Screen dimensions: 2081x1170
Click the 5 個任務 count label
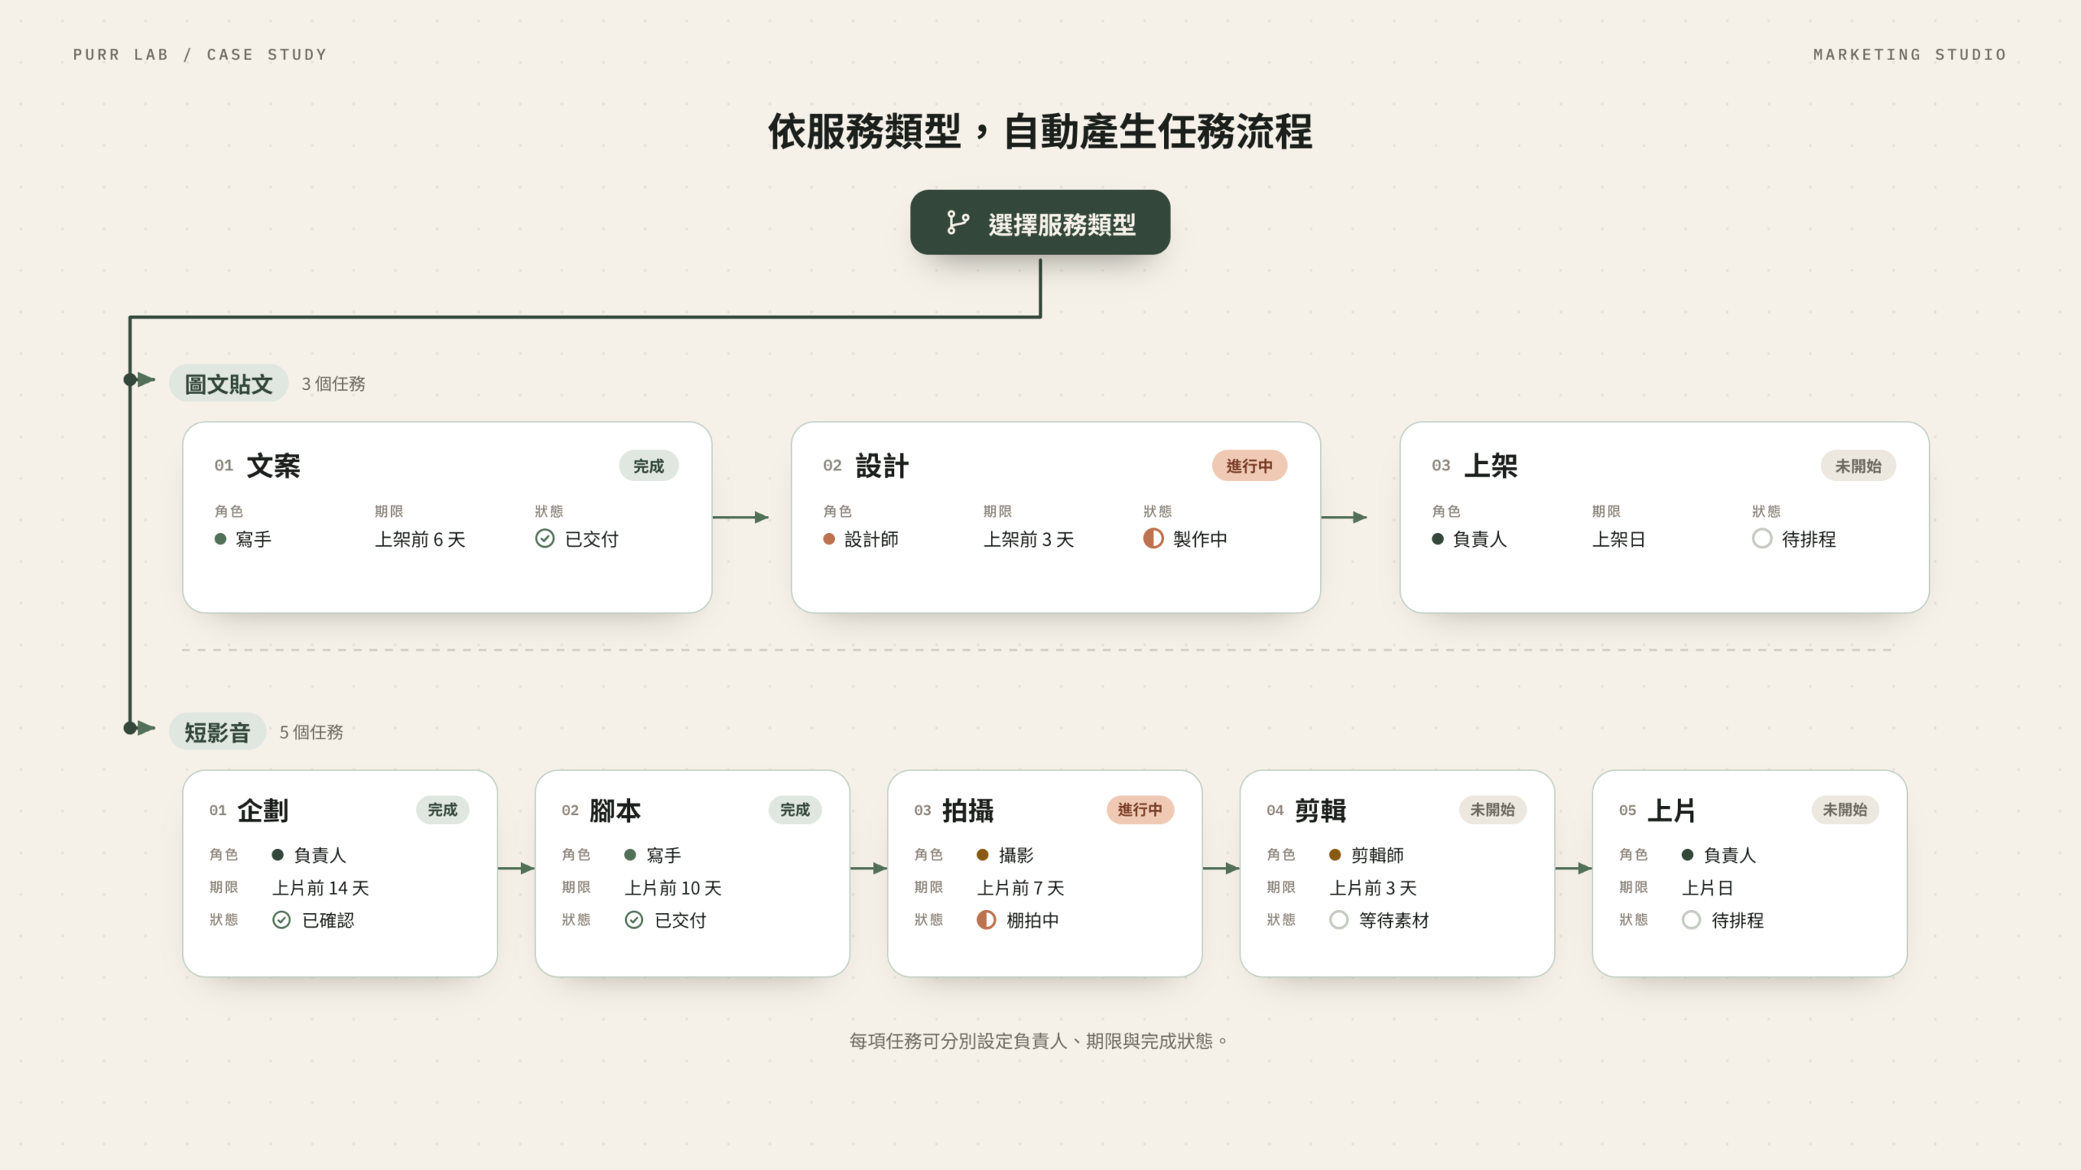coord(311,732)
